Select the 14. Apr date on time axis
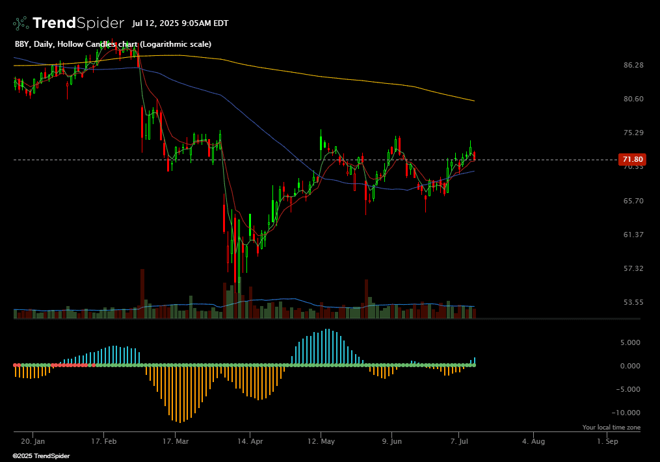The image size is (660, 462). point(251,441)
